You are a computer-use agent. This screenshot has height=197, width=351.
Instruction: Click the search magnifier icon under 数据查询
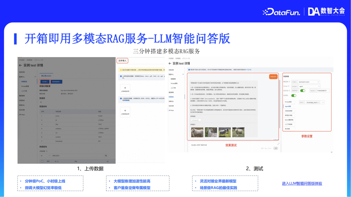click(106, 156)
